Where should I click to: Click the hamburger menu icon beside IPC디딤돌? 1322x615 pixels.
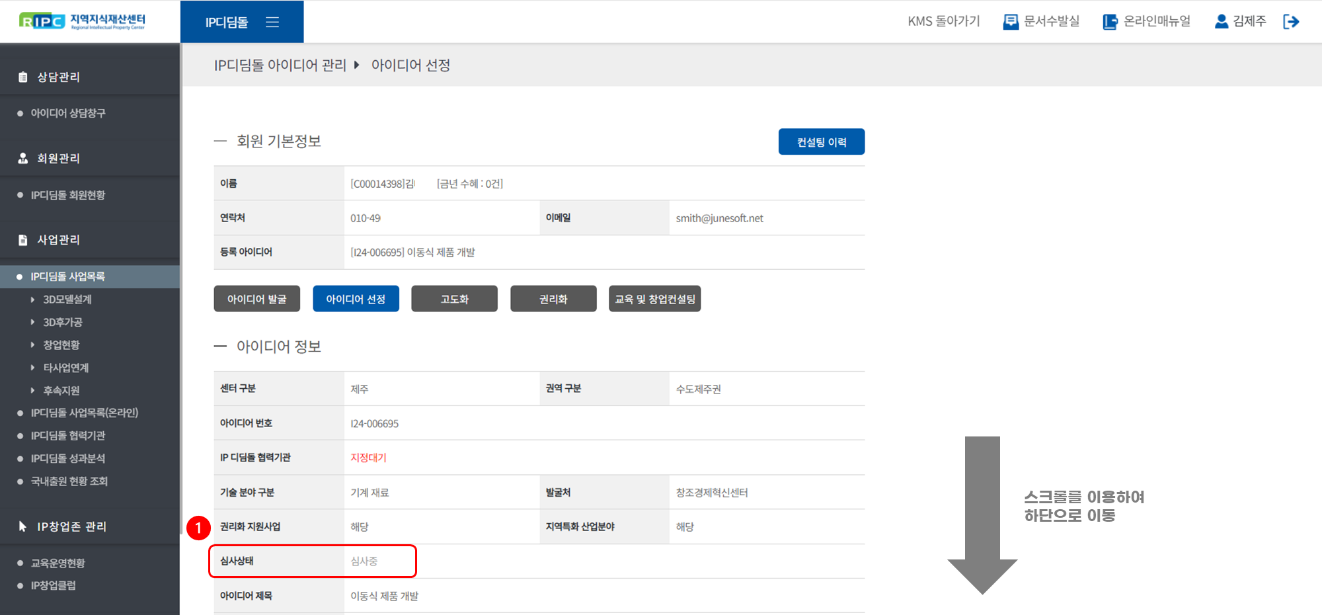tap(272, 22)
